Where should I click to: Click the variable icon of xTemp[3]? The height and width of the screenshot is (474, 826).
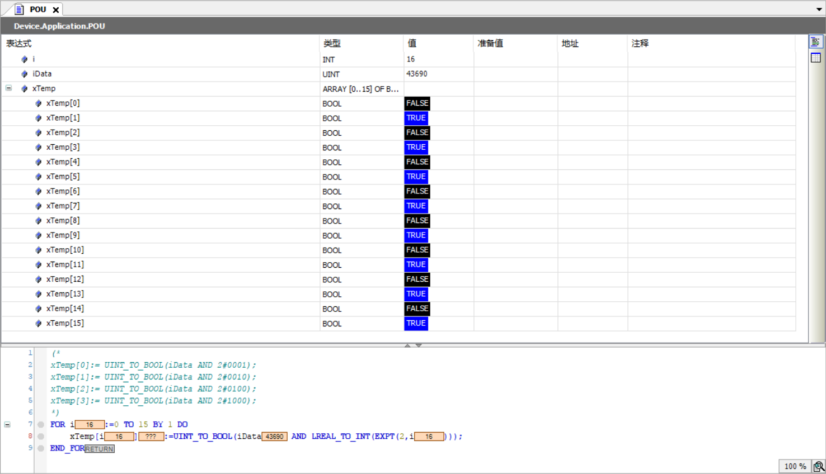tap(39, 147)
